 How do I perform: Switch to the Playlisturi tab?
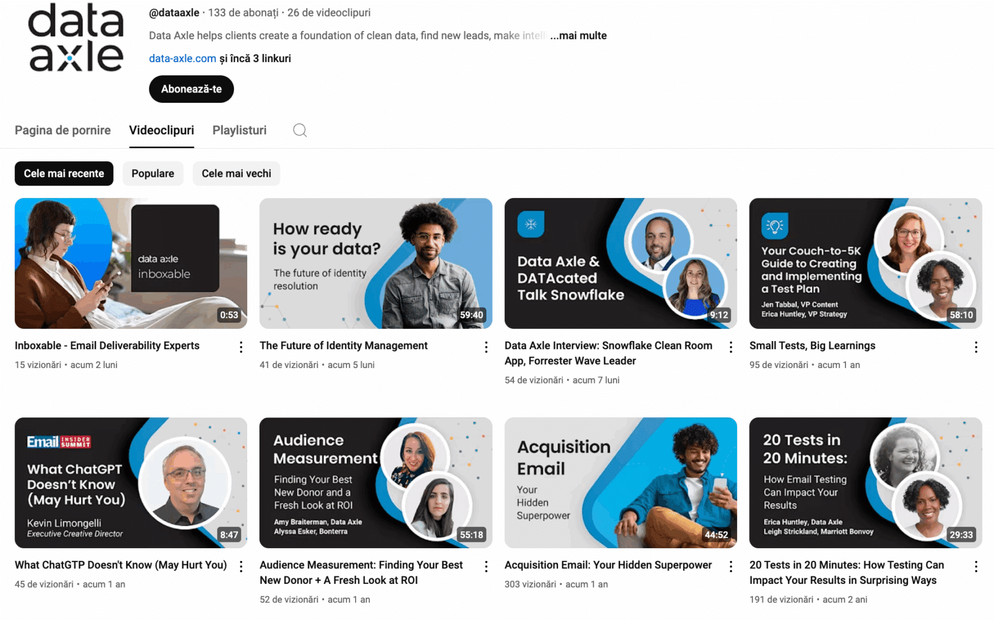[x=239, y=130]
